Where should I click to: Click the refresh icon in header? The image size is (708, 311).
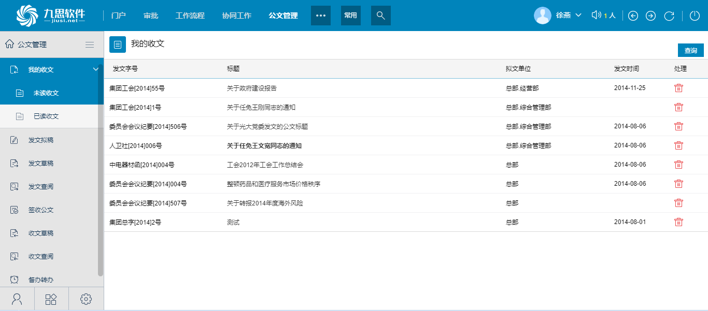[669, 16]
